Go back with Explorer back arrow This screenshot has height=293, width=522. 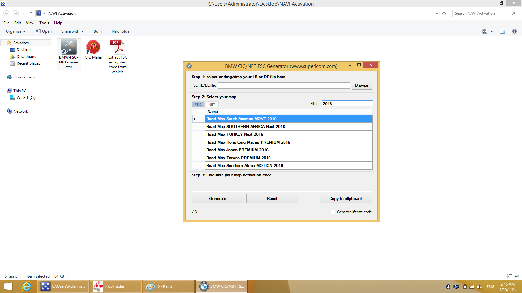(x=6, y=13)
